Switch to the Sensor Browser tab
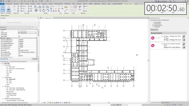The width and height of the screenshot is (189, 106). pyautogui.click(x=165, y=102)
